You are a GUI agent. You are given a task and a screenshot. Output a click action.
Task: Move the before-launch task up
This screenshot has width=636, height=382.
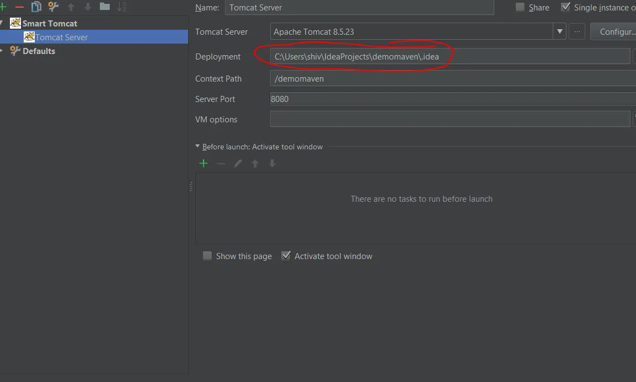tap(255, 163)
